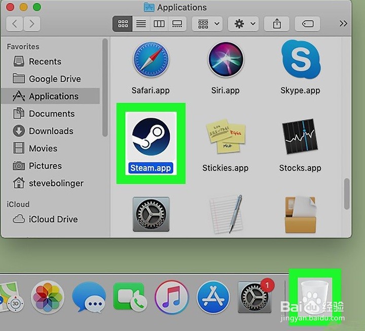Open Downloads in the sidebar
The width and height of the screenshot is (365, 331).
(x=51, y=131)
